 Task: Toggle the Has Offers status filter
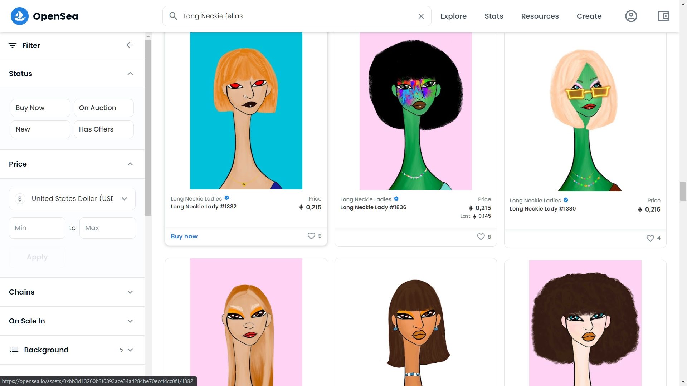[104, 129]
